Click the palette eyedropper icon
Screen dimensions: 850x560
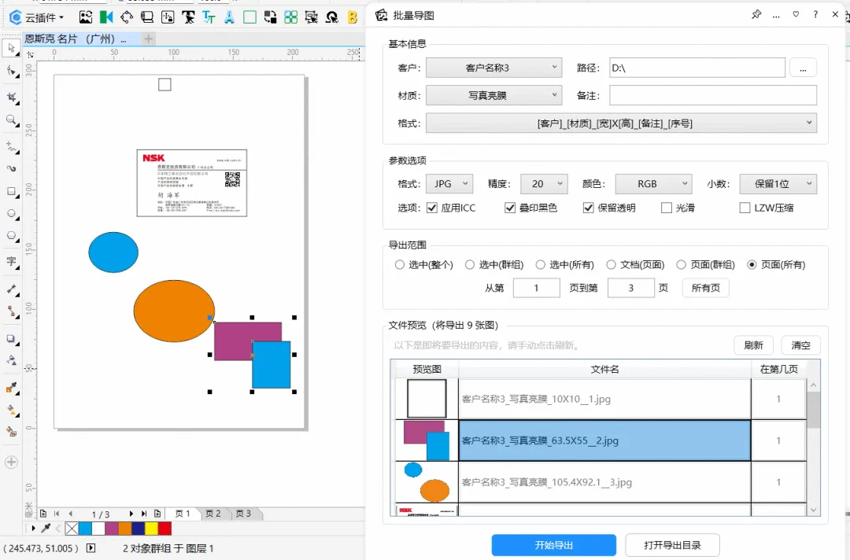pos(46,528)
